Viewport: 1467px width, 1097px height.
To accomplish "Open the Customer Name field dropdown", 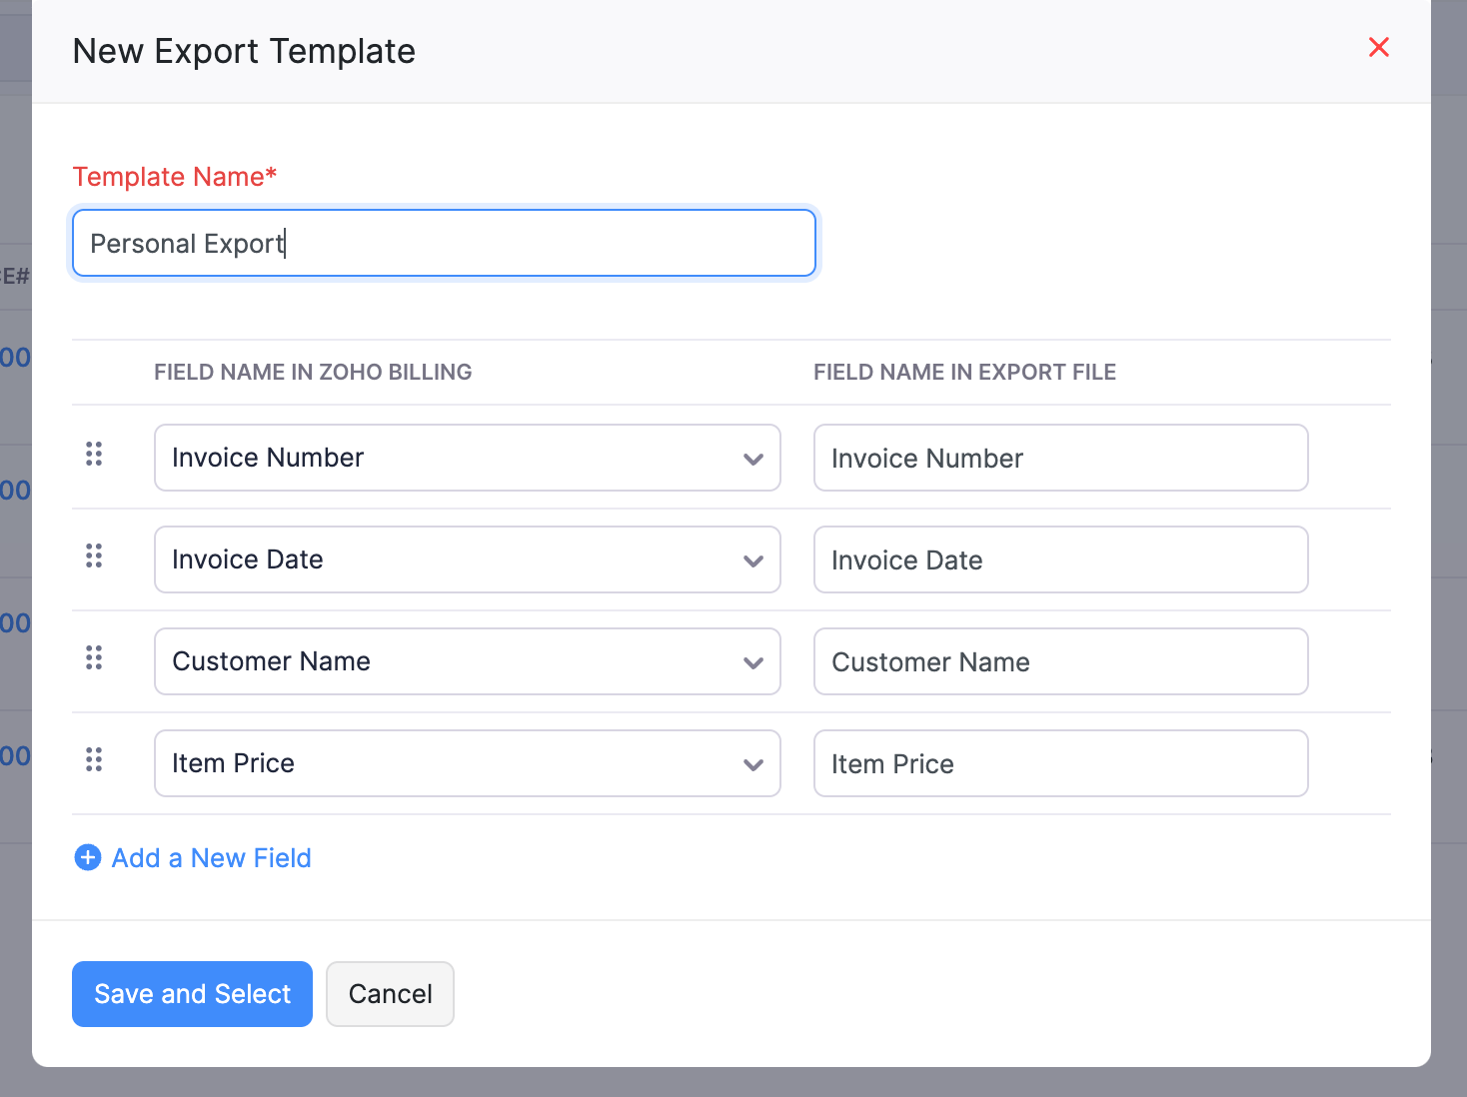I will 467,661.
